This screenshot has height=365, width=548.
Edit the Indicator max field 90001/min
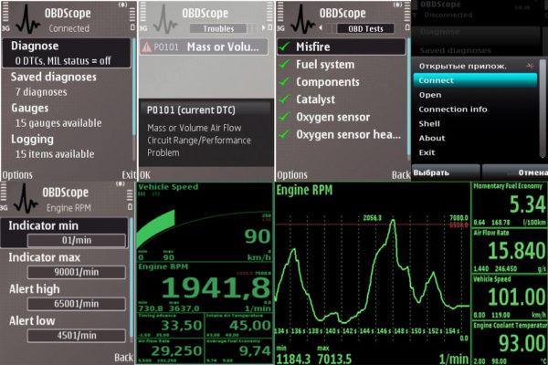(76, 272)
